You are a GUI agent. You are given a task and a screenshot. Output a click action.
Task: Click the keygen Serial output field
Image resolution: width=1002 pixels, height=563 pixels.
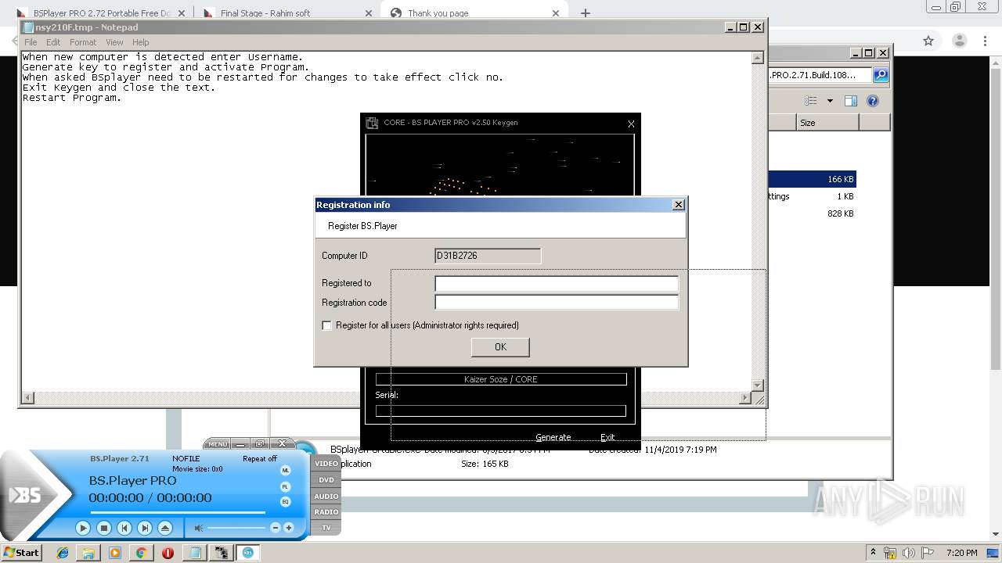click(x=501, y=411)
